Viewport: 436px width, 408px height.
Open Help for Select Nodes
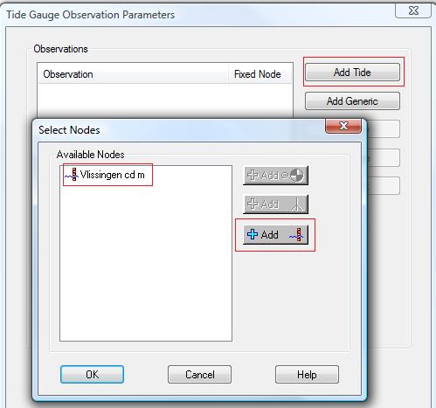[x=307, y=375]
